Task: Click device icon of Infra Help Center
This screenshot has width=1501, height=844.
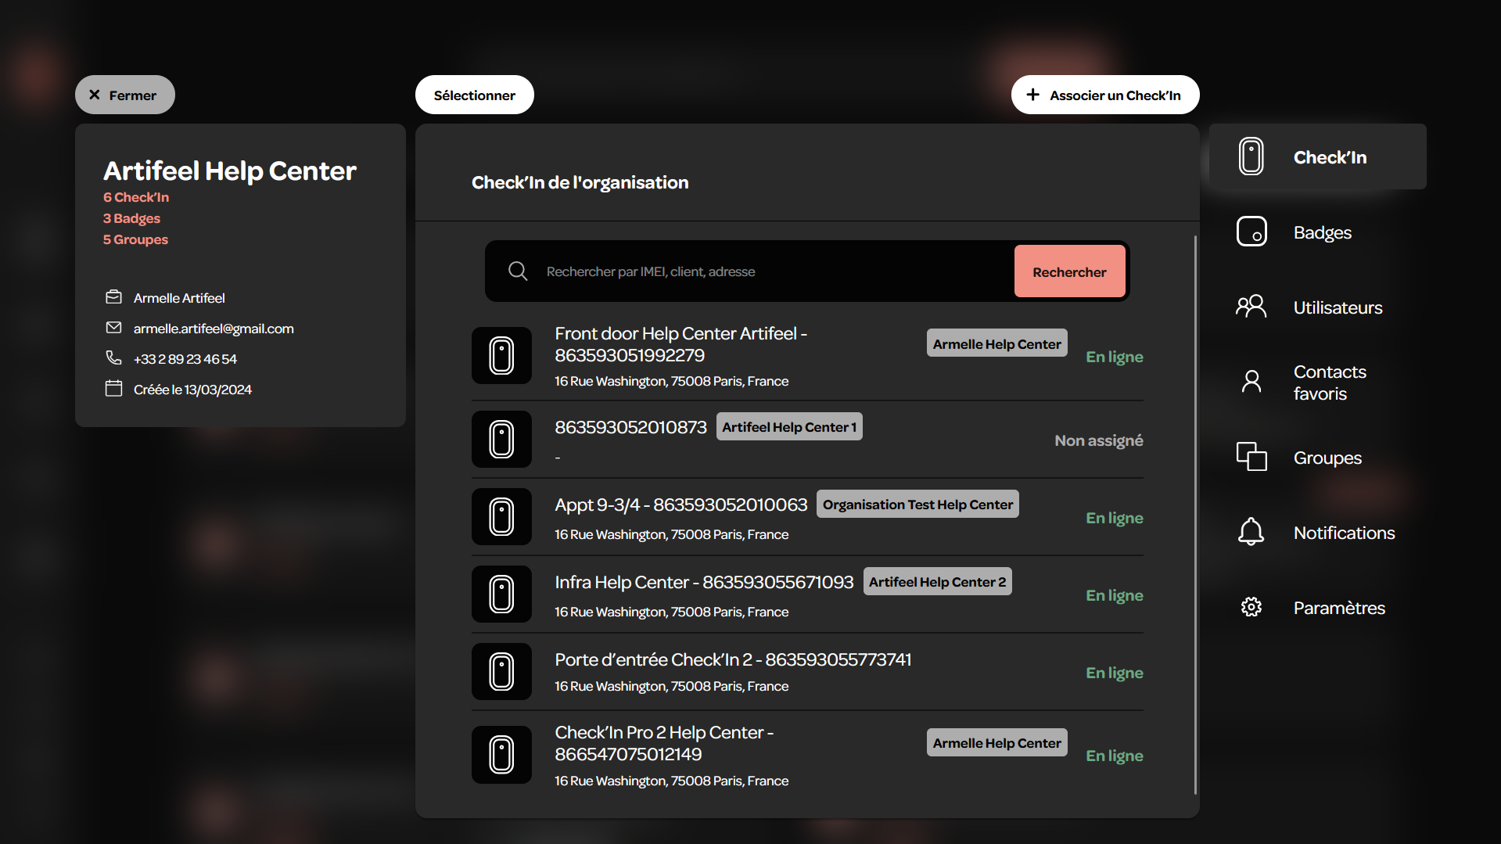Action: tap(501, 594)
